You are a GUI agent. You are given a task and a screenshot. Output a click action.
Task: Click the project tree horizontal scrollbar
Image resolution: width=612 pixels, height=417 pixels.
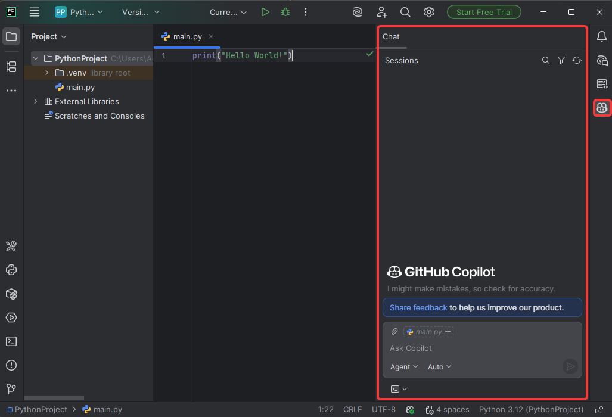click(54, 398)
